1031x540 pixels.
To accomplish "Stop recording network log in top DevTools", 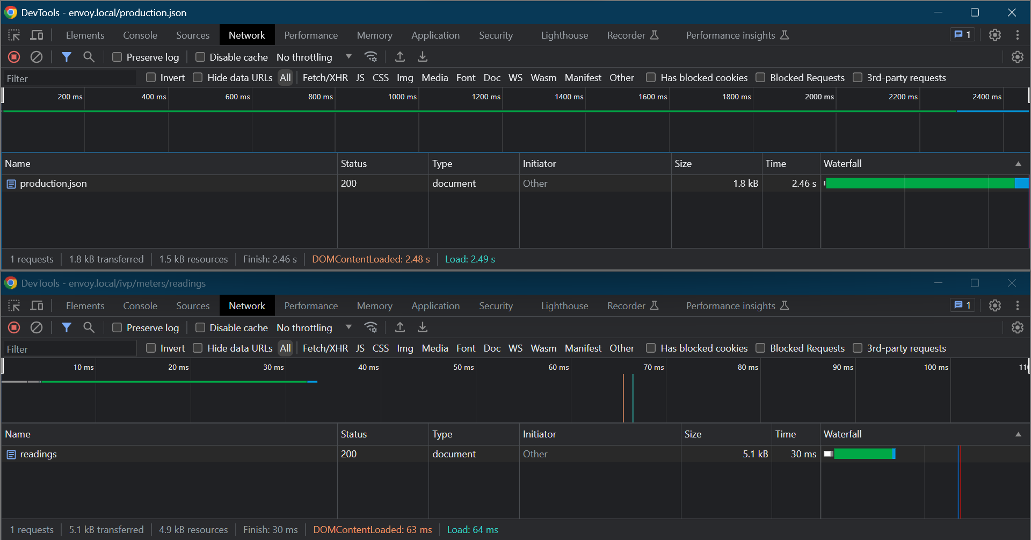I will pyautogui.click(x=14, y=57).
